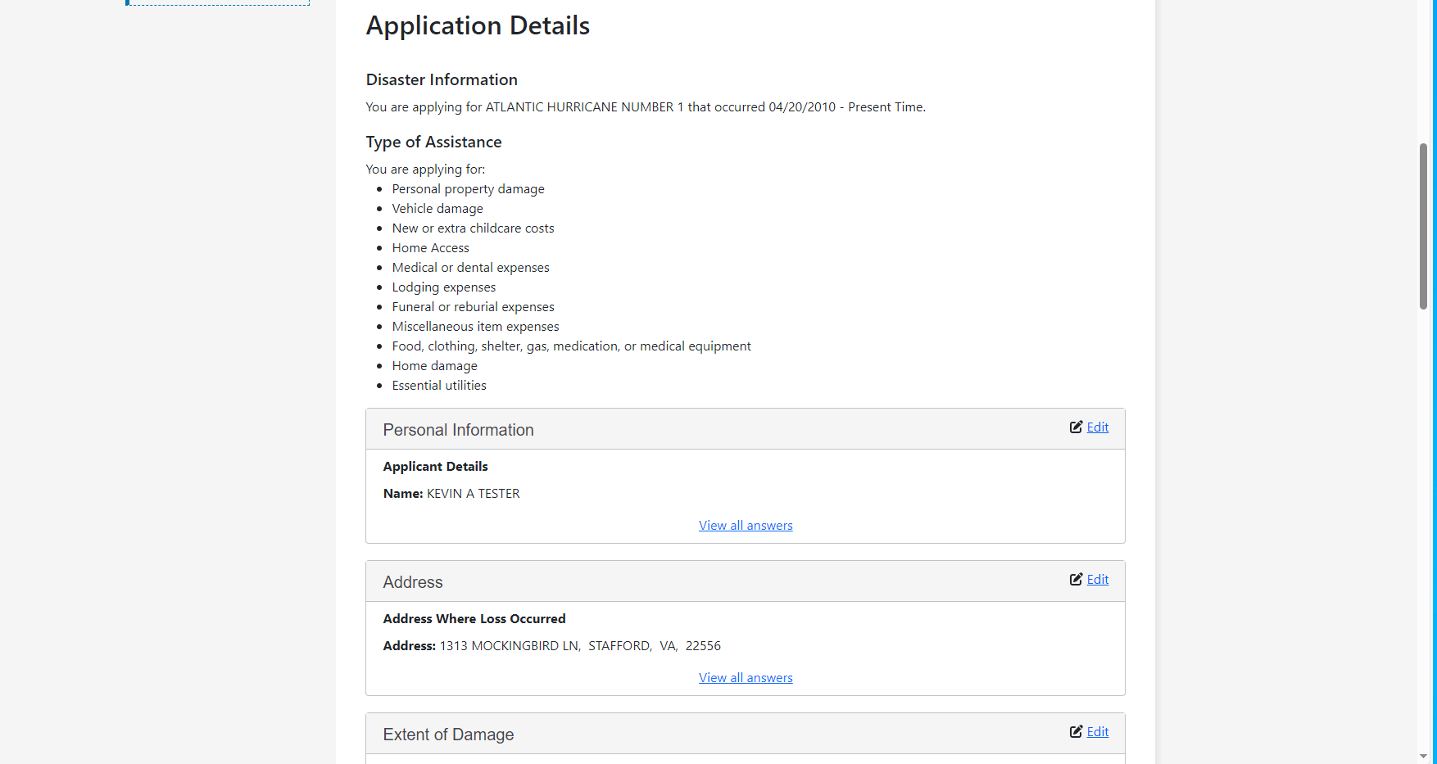Select the Personal Information panel title

click(458, 430)
